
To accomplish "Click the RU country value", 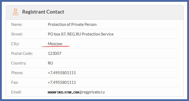I will tap(50, 63).
